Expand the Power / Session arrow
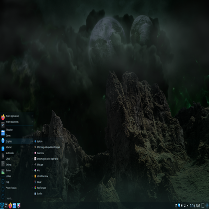This screenshot has height=209, width=209. tap(32, 188)
